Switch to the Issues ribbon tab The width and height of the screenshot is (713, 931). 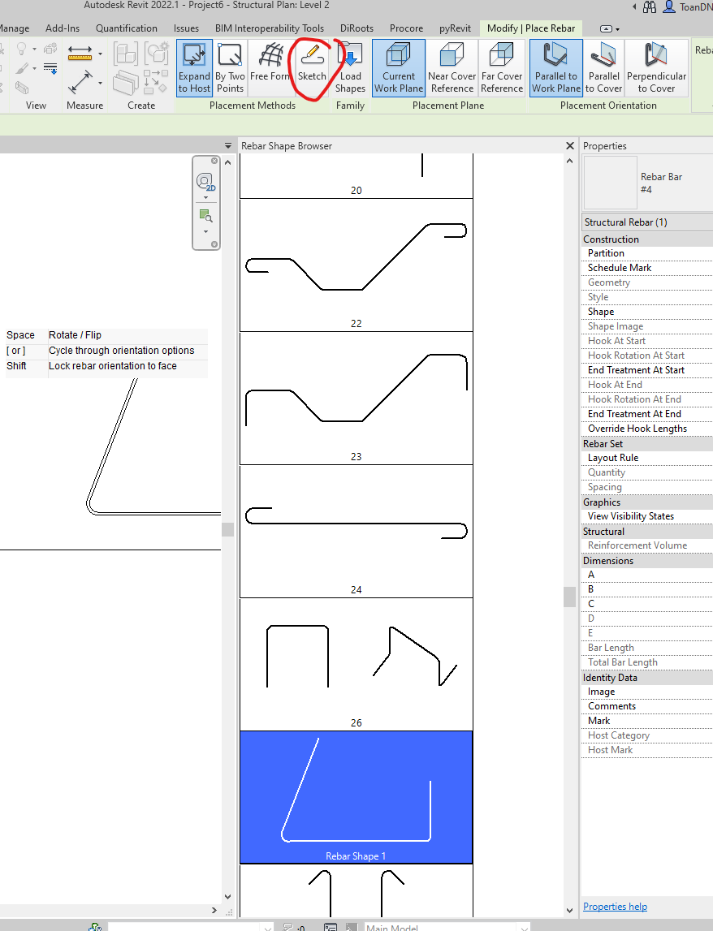pos(186,28)
